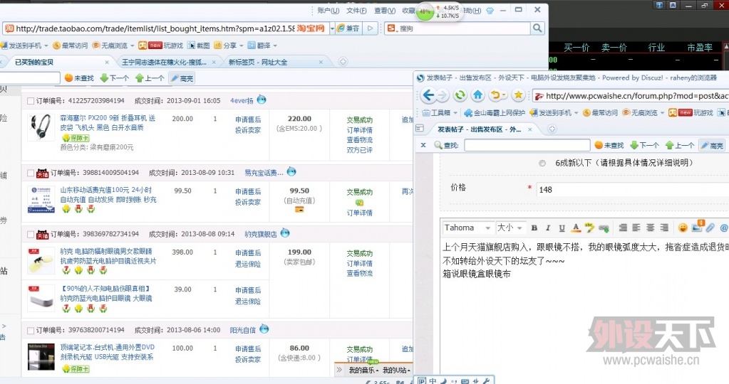Viewport: 729px width, 384px height.
Task: Chat with 阳光自信 seller via Wangwang icon
Action: point(264,329)
